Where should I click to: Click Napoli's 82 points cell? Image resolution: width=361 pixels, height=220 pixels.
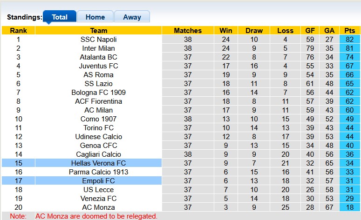pyautogui.click(x=349, y=40)
